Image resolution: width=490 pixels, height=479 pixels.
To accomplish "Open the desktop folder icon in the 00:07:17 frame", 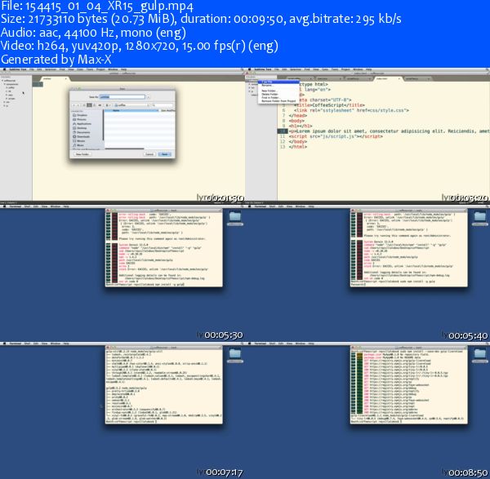I will click(x=235, y=355).
